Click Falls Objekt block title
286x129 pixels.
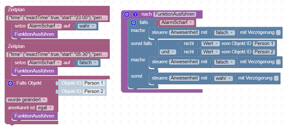[29, 83]
